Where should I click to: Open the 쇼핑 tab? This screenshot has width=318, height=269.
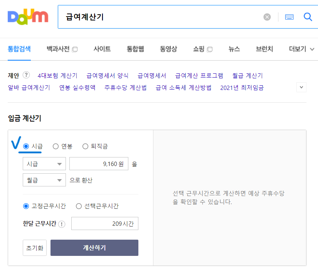coord(199,49)
